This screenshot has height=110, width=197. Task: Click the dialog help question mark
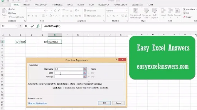click(x=116, y=60)
